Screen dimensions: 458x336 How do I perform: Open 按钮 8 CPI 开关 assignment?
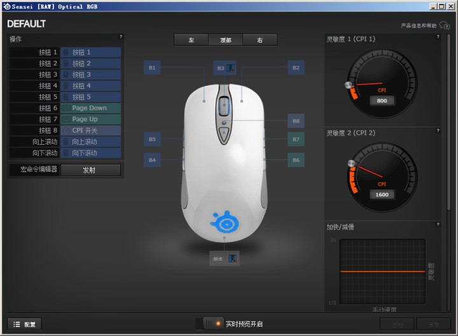pos(90,130)
